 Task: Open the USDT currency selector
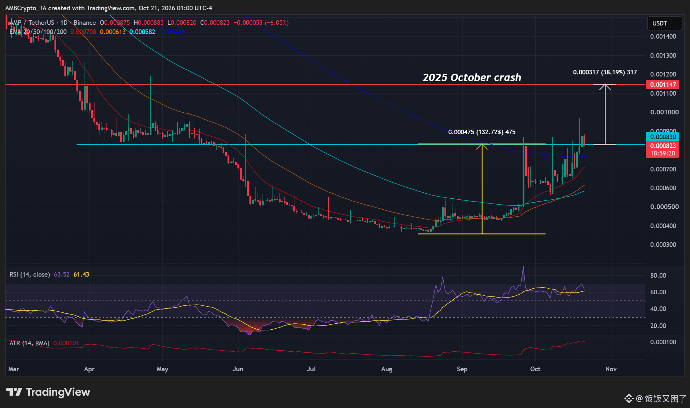665,23
